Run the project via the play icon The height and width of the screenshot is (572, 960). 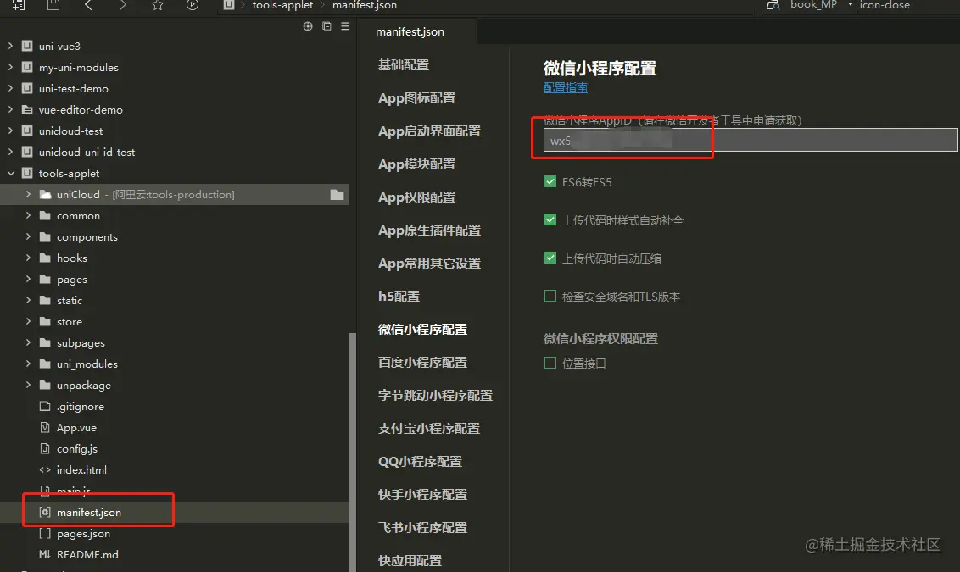[x=192, y=6]
